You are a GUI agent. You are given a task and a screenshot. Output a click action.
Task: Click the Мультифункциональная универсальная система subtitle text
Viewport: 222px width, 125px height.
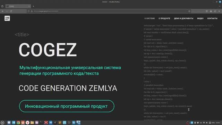(x=70, y=68)
